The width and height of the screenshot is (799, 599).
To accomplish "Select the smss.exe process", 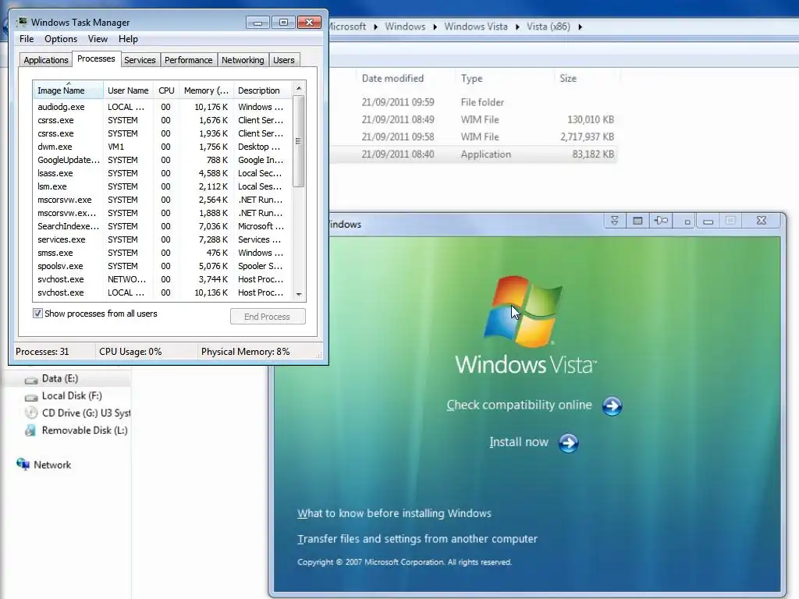I will click(162, 253).
